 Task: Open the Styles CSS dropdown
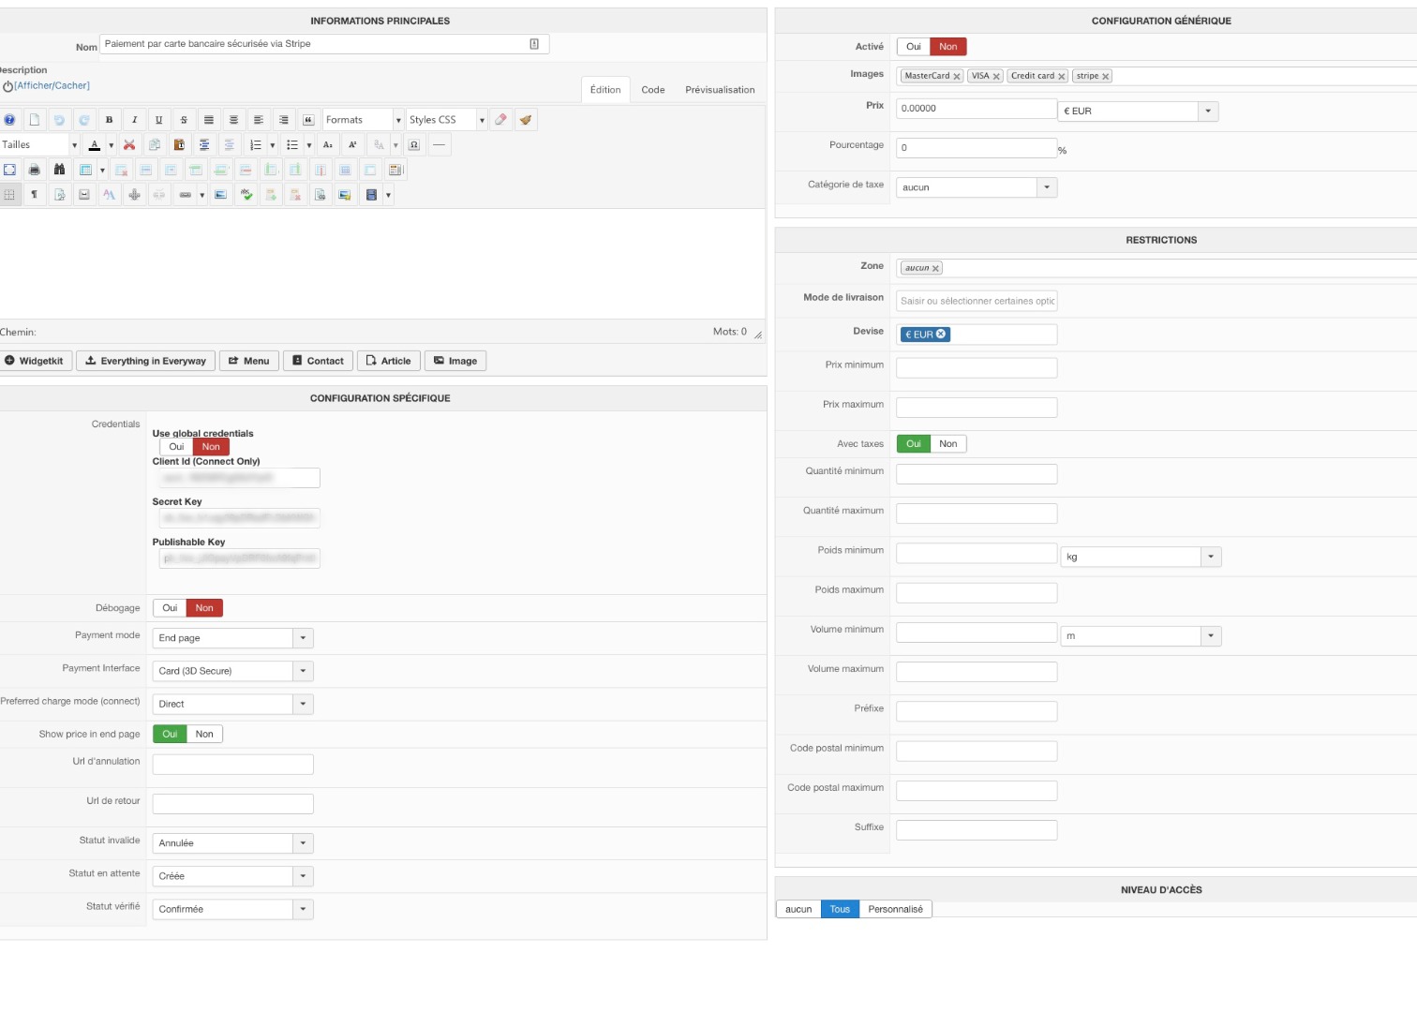pyautogui.click(x=446, y=120)
